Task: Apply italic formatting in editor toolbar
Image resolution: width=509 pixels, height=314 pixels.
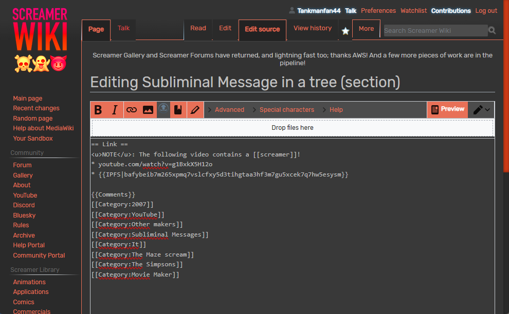Action: coord(115,110)
